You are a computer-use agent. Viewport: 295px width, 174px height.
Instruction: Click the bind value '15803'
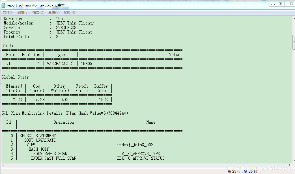tap(87, 64)
